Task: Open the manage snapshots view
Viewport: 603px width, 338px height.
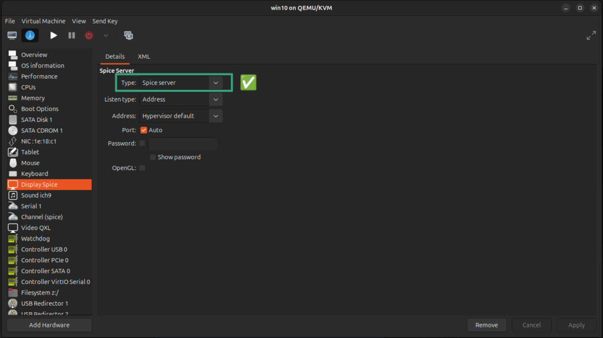Action: tap(128, 35)
